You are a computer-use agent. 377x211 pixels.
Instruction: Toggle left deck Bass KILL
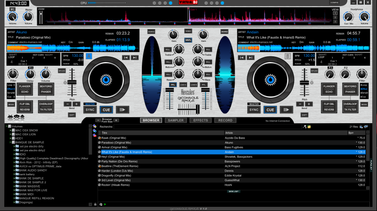click(168, 74)
